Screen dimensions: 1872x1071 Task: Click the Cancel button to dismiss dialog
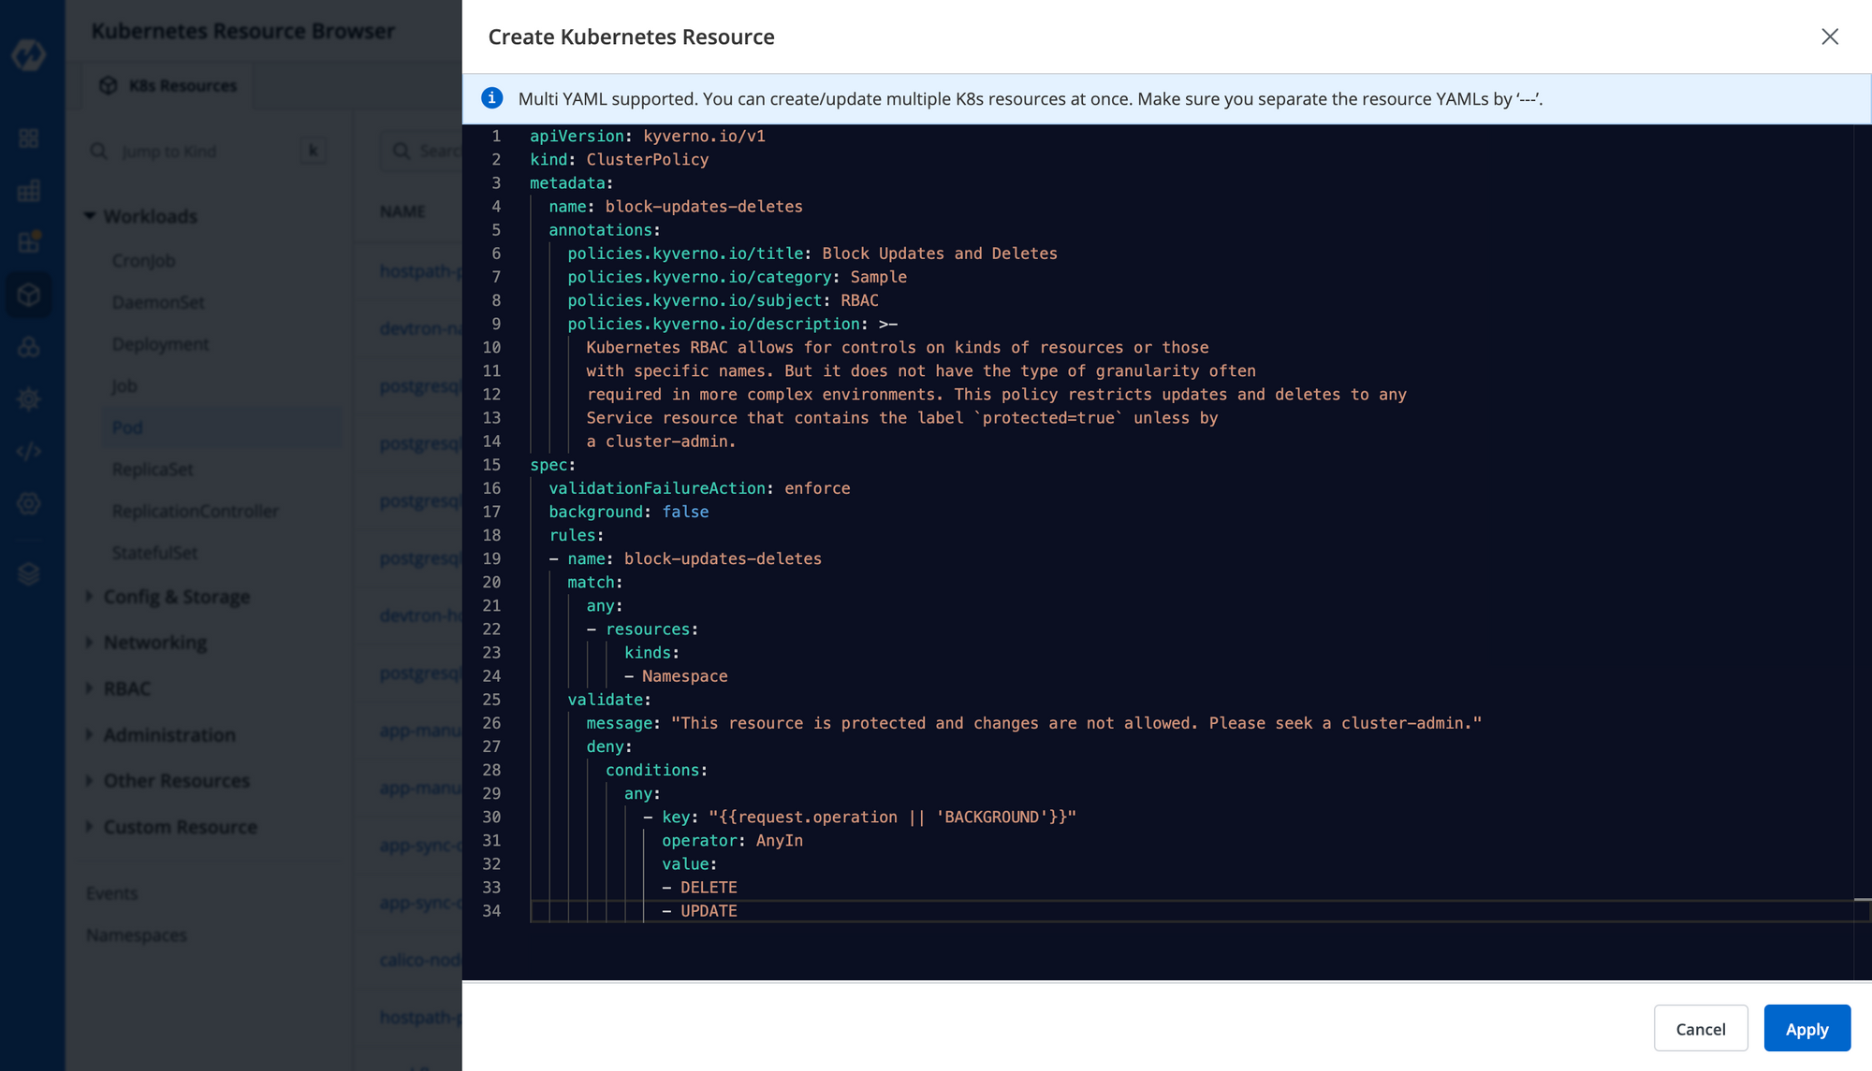coord(1701,1027)
